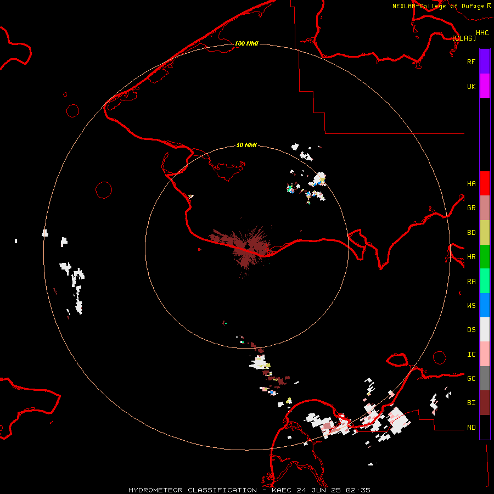Click the [CLAS] units label
This screenshot has width=494, height=494.
[464, 38]
